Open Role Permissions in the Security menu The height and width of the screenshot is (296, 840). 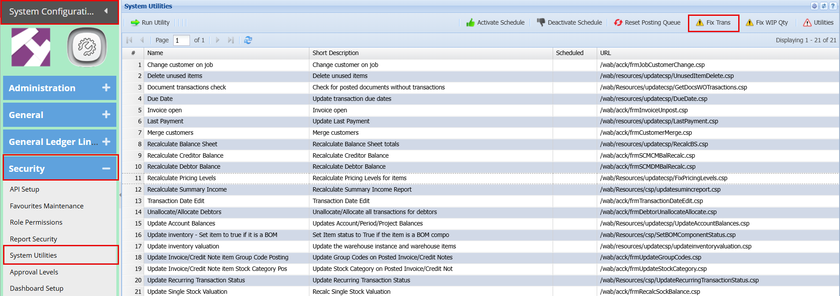36,222
